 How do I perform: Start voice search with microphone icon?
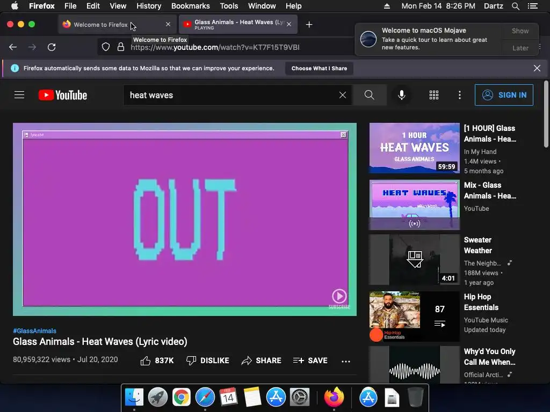tap(402, 95)
